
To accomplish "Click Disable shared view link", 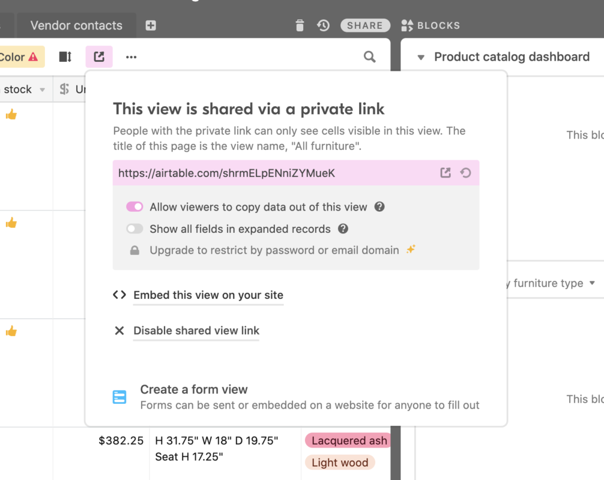I will coord(196,331).
